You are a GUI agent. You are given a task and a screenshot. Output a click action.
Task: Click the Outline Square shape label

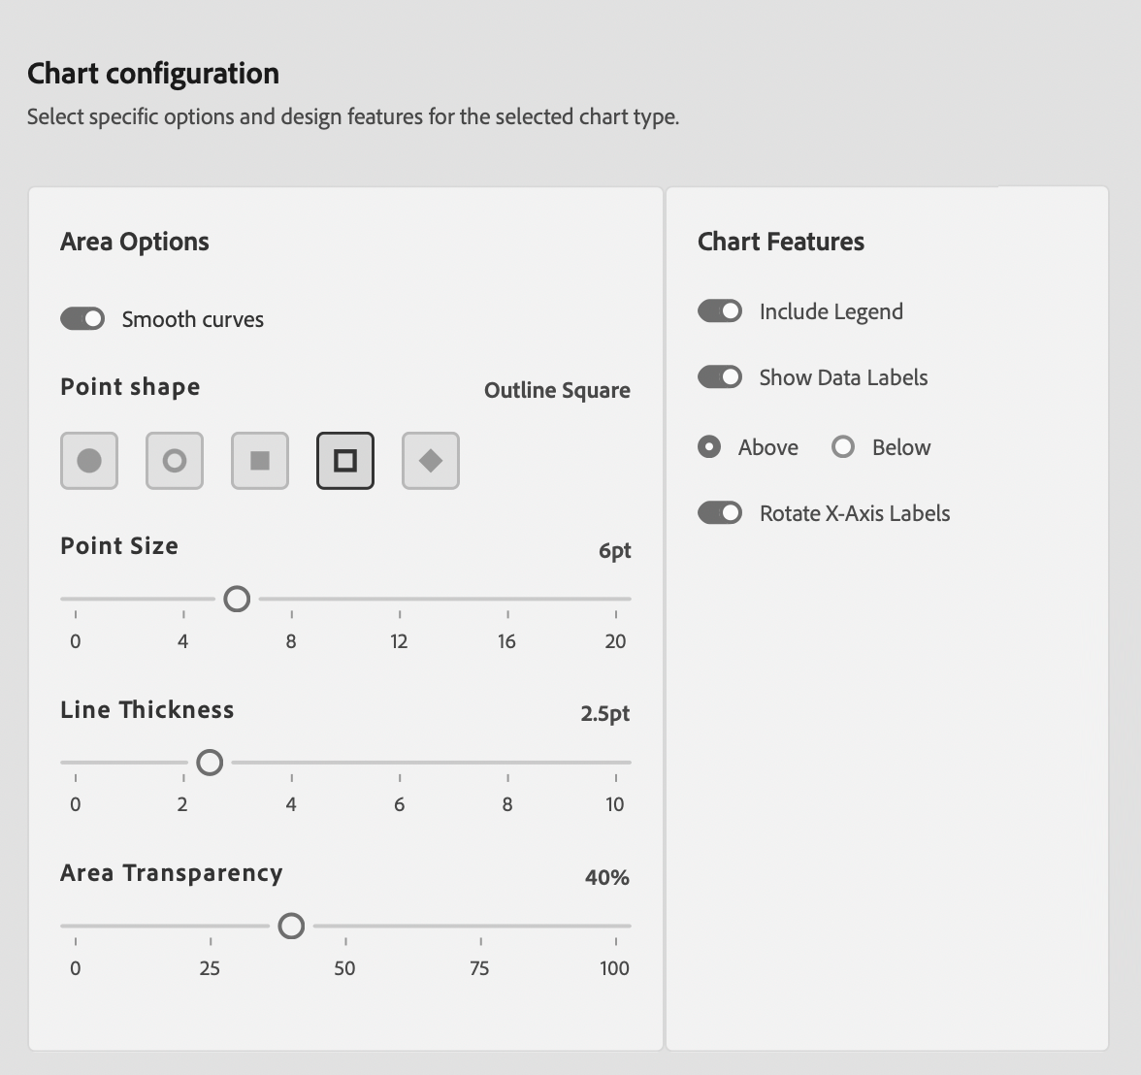point(557,390)
